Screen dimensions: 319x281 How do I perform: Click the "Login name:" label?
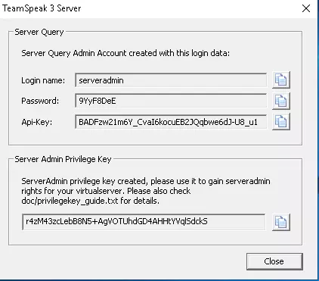[43, 80]
